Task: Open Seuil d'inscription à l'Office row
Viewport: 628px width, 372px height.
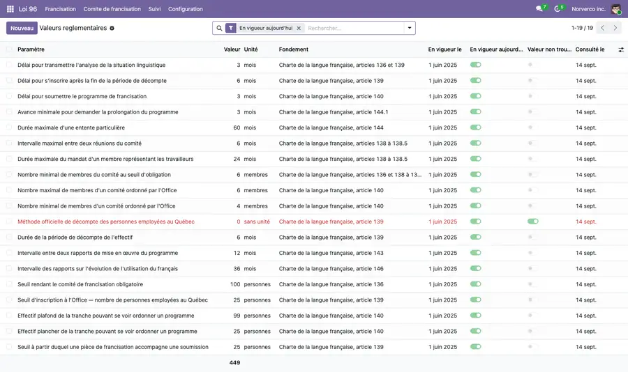Action: (112, 300)
